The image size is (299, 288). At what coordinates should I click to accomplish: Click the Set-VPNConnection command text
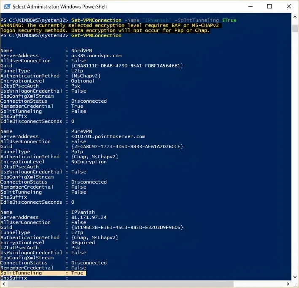point(96,20)
